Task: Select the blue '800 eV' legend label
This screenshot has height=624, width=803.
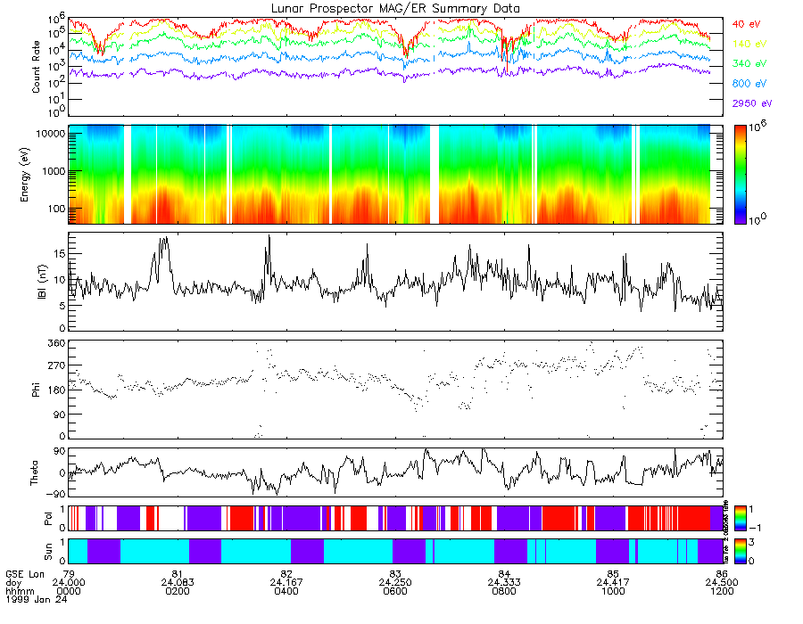Action: (749, 84)
